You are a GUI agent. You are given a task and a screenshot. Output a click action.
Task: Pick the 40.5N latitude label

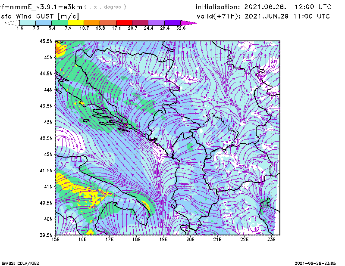(46, 203)
